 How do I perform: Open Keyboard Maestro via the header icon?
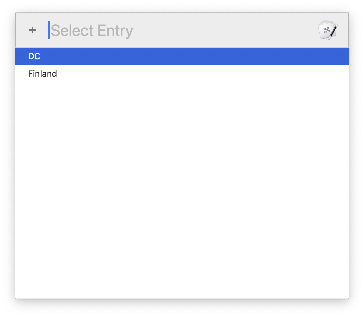[x=328, y=30]
